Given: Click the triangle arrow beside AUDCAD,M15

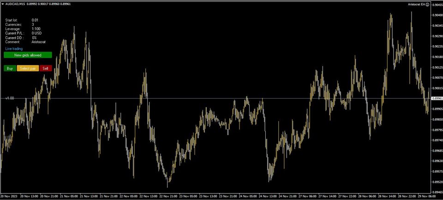Looking at the screenshot, I should pos(3,4).
